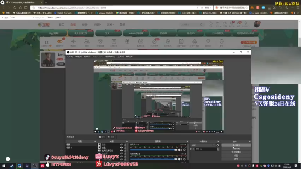Image resolution: width=301 pixels, height=169 pixels.
Task: Expand the 分类 menu on Douyu
Action: [85, 24]
